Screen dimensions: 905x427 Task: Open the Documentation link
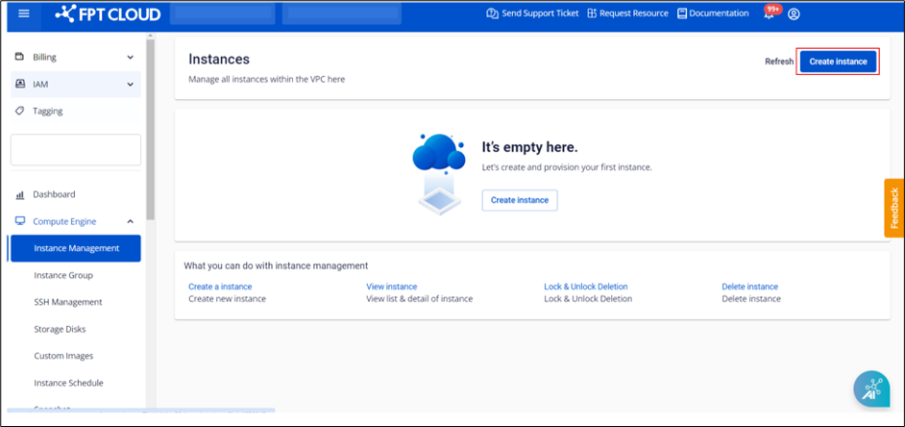[x=712, y=14]
